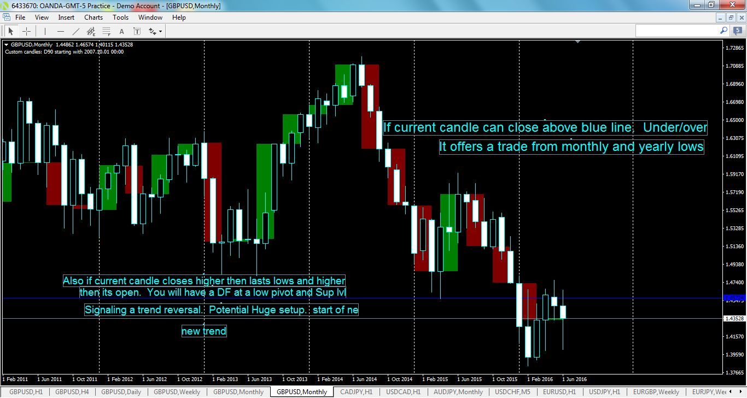This screenshot has height=398, width=747.
Task: Select the Equidistant Channel tool
Action: [x=91, y=31]
